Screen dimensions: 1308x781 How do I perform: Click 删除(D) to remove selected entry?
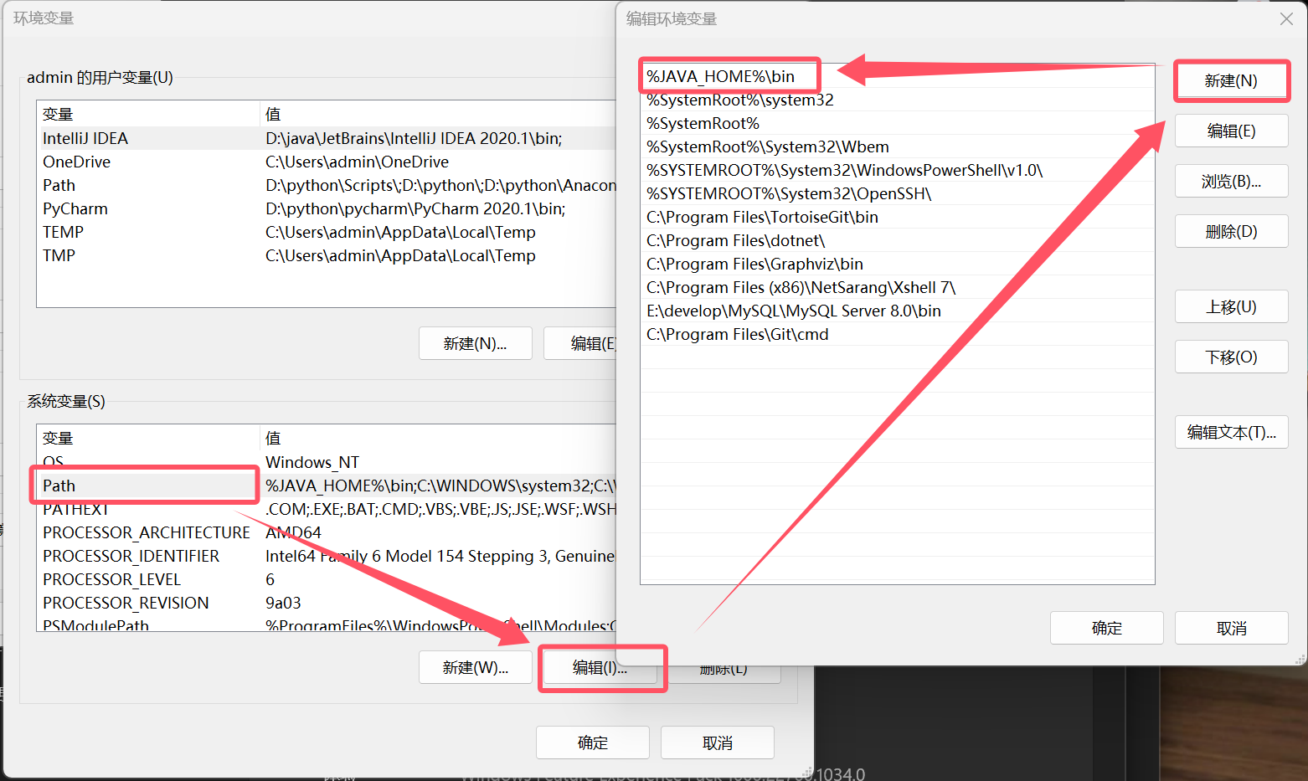(x=1231, y=232)
